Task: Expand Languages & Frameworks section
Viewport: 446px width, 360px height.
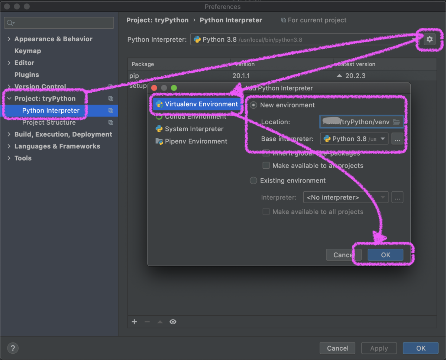Action: pos(9,146)
